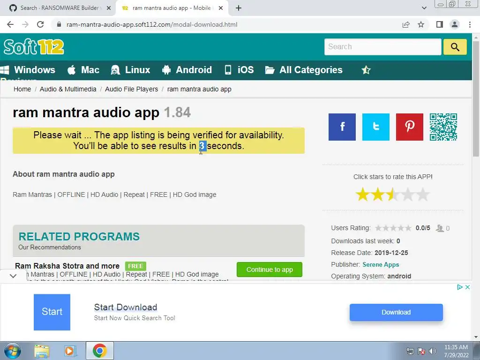Close the ad with X icon

(x=467, y=287)
